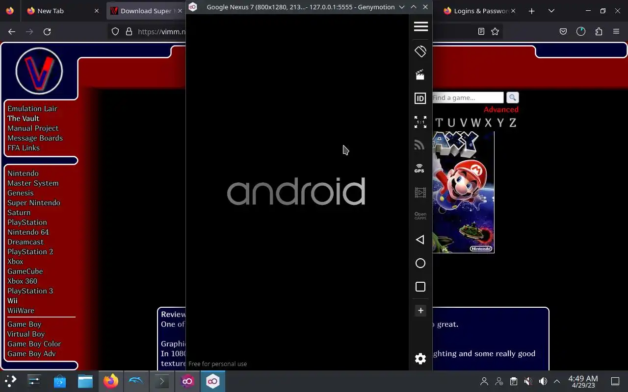Show more Genymotion toolbar widgets
This screenshot has width=628, height=392.
[x=420, y=310]
